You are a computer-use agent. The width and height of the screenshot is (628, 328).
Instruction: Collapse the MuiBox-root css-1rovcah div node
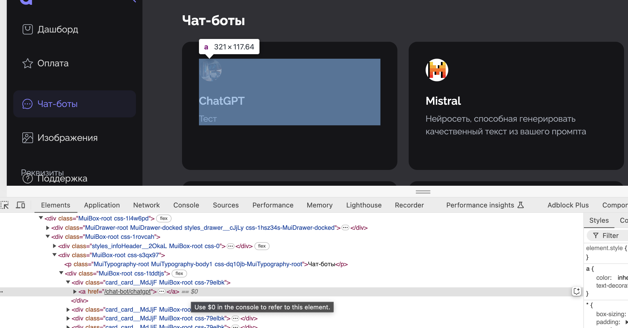(x=48, y=237)
